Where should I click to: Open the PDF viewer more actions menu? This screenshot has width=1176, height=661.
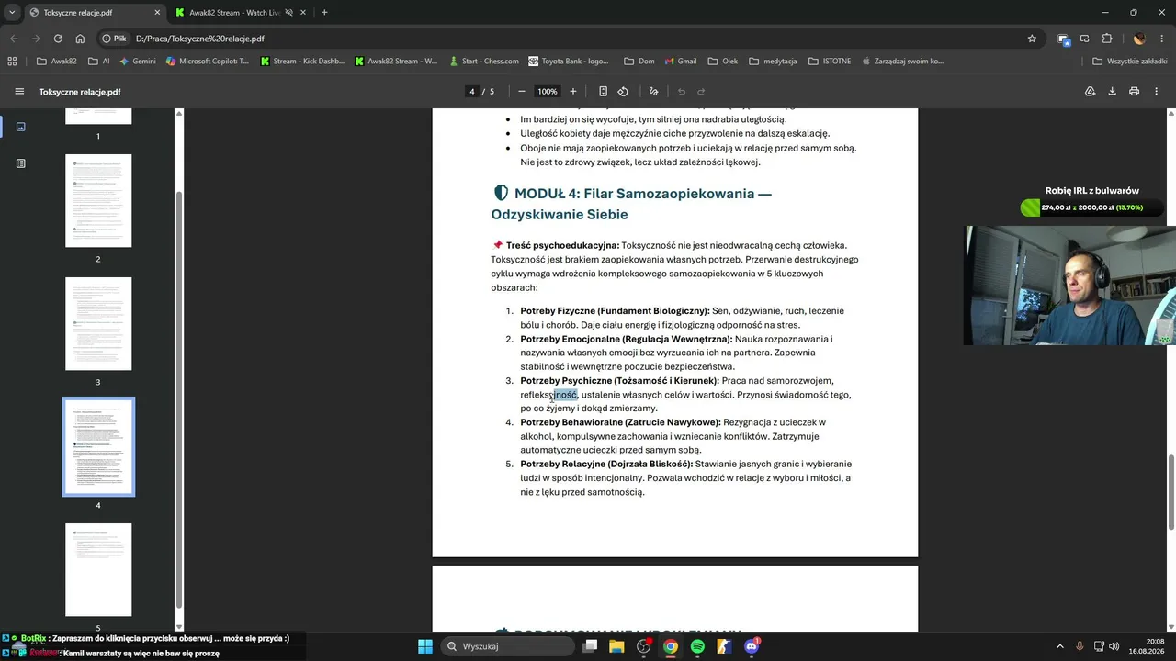pyautogui.click(x=1156, y=92)
